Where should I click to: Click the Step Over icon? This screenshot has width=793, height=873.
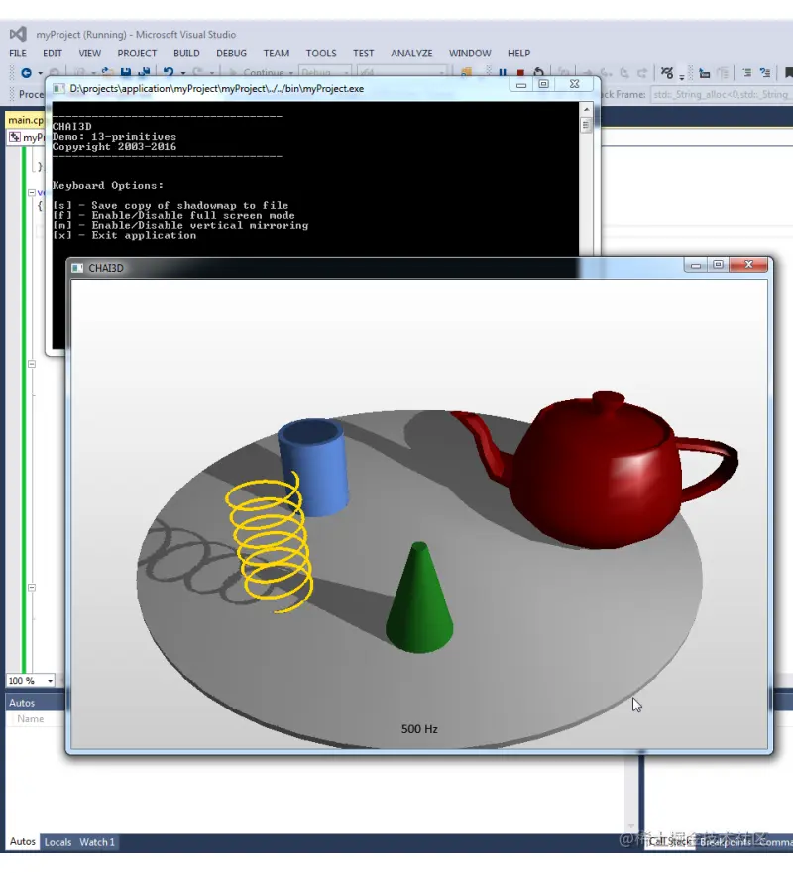[624, 73]
